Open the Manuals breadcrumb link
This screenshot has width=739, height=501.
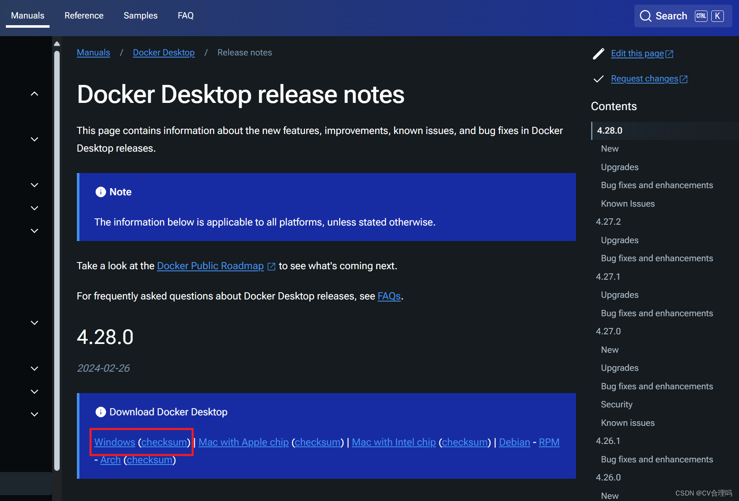[x=93, y=52]
